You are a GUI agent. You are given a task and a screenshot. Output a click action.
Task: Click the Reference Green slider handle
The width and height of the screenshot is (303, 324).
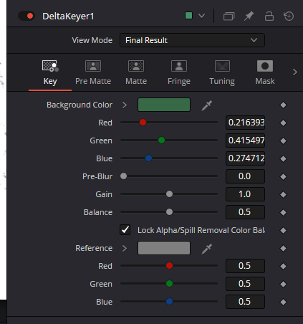tap(169, 284)
